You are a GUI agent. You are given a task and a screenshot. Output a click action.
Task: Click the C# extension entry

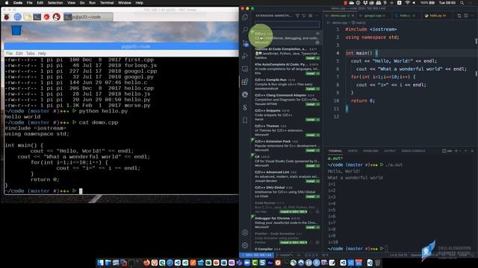pos(287,161)
